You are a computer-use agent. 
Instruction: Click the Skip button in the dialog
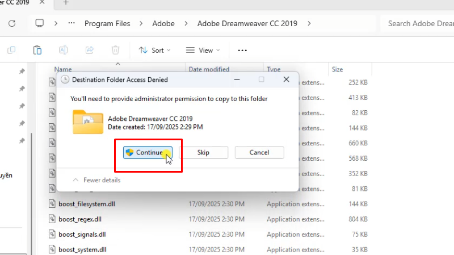click(203, 152)
